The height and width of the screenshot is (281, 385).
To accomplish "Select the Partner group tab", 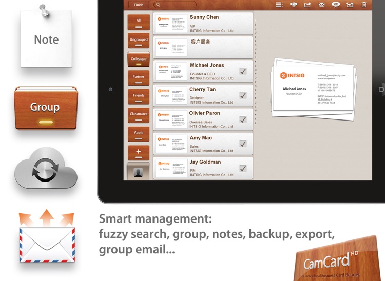I will coord(139,78).
